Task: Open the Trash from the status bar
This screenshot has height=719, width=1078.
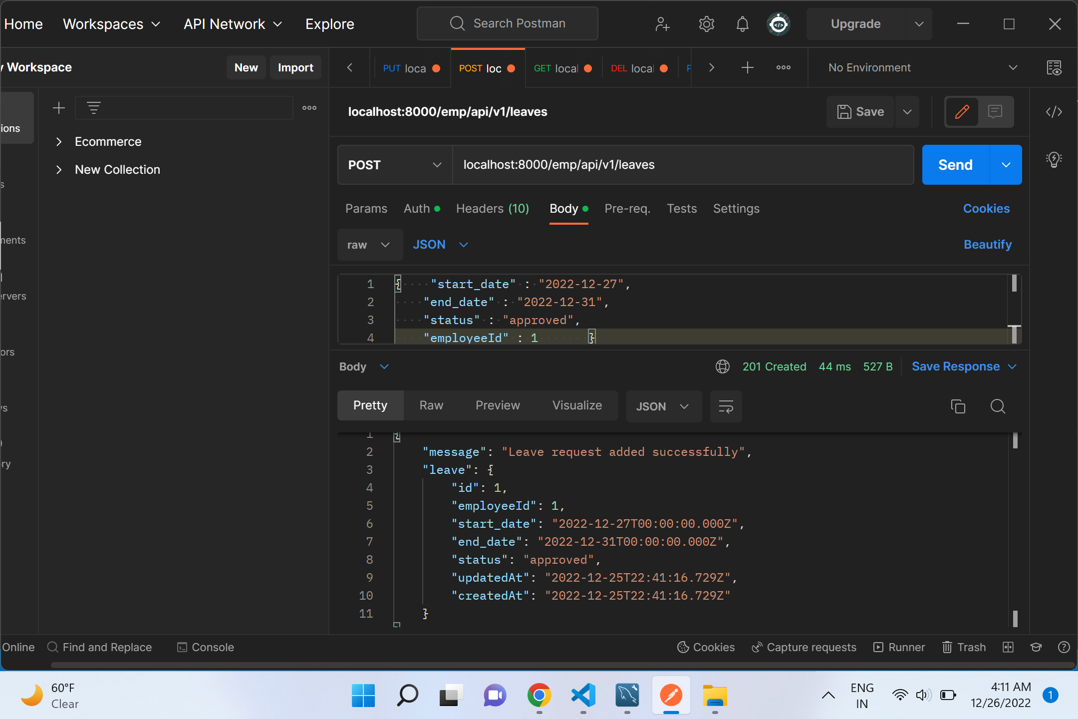Action: [x=964, y=647]
